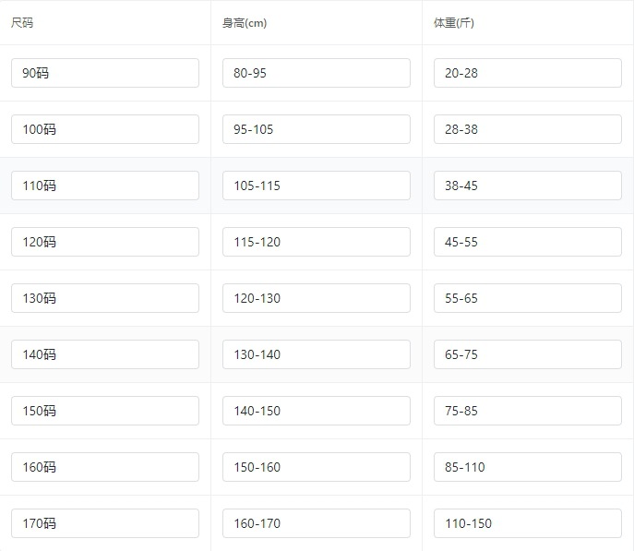Click the 85-110 weight field
Screen dimensions: 634x551
(x=528, y=467)
